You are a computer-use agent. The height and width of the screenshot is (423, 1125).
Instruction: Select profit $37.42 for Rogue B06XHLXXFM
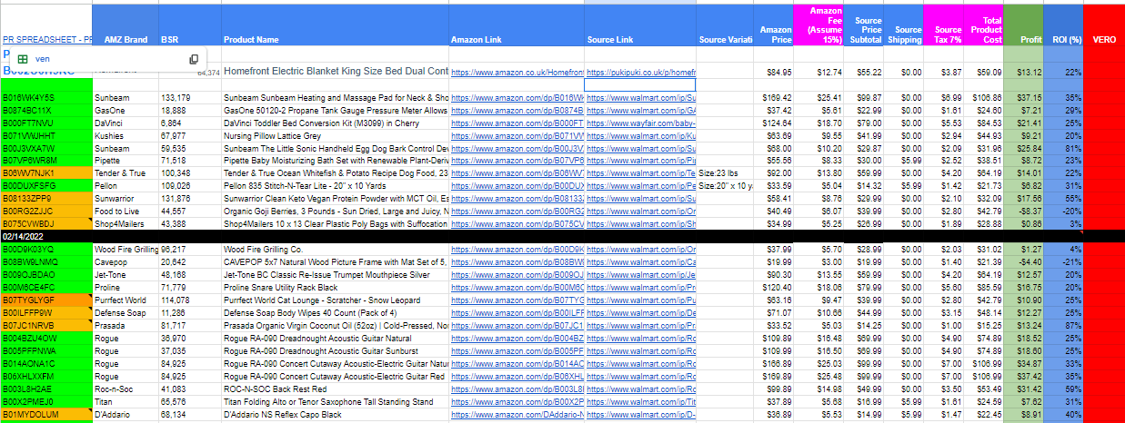click(1023, 376)
